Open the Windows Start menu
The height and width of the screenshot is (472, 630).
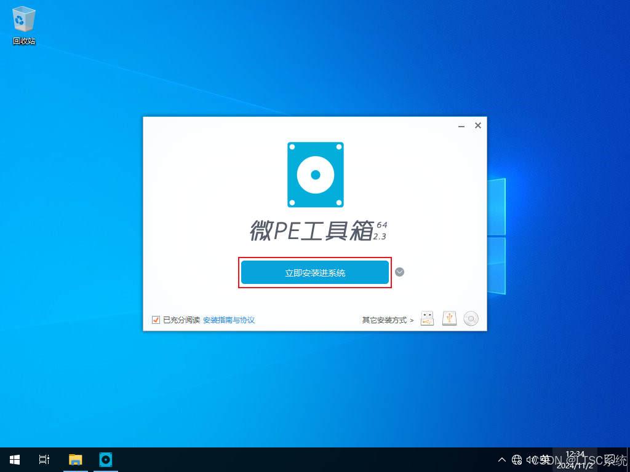15,460
